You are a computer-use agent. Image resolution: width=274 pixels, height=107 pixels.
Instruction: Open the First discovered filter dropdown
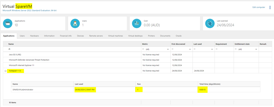point(190,49)
